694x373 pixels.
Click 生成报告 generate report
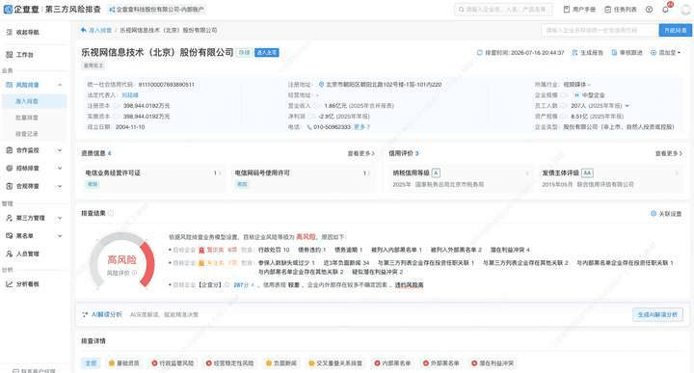(588, 53)
